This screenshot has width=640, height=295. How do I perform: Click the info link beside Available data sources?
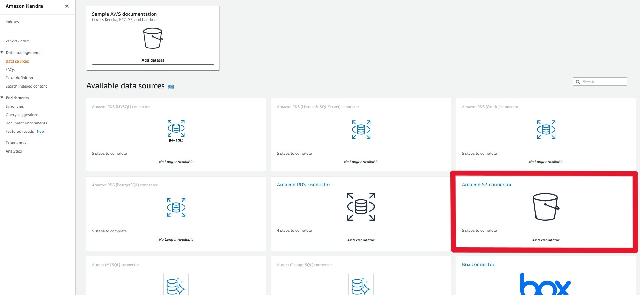[x=171, y=87]
